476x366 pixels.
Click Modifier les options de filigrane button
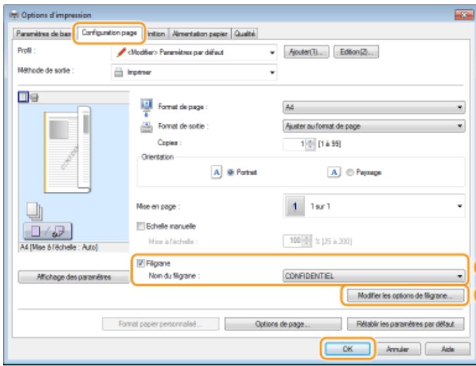pyautogui.click(x=405, y=296)
